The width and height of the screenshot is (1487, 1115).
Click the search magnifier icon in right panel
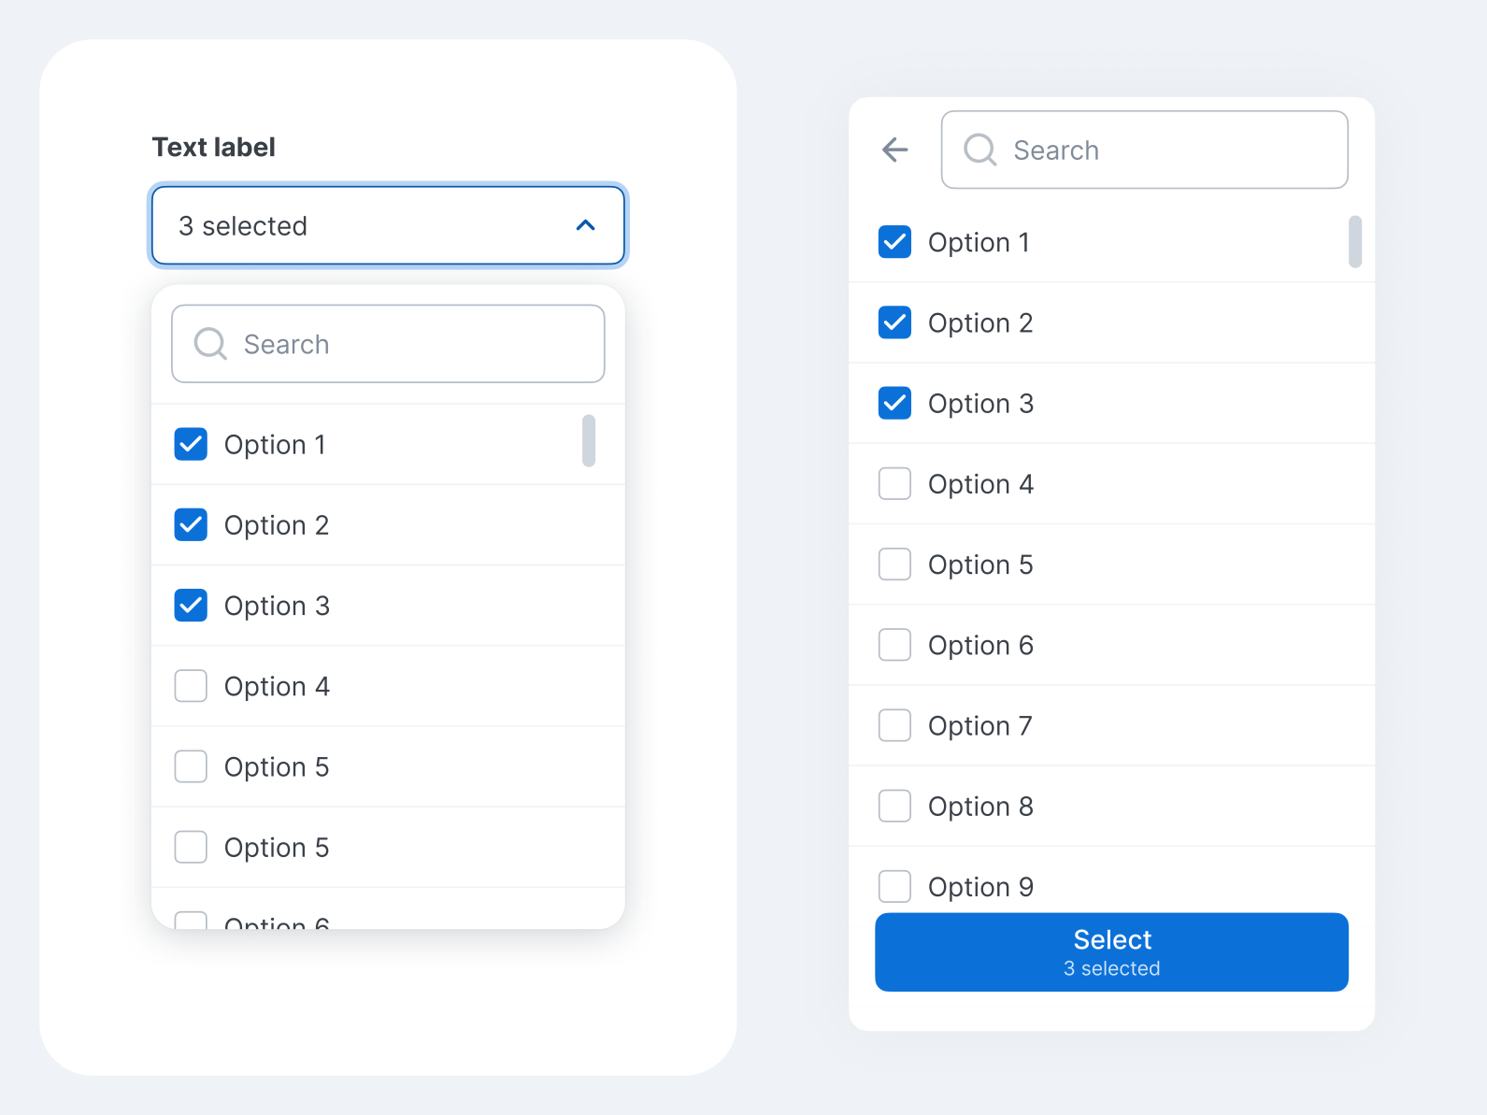979,150
